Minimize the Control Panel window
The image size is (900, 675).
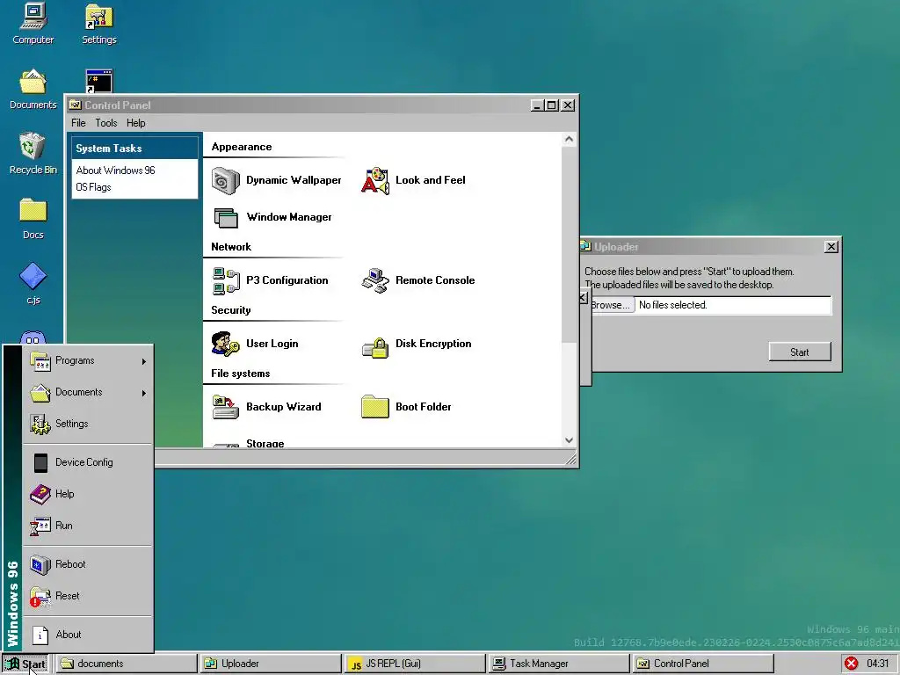537,105
